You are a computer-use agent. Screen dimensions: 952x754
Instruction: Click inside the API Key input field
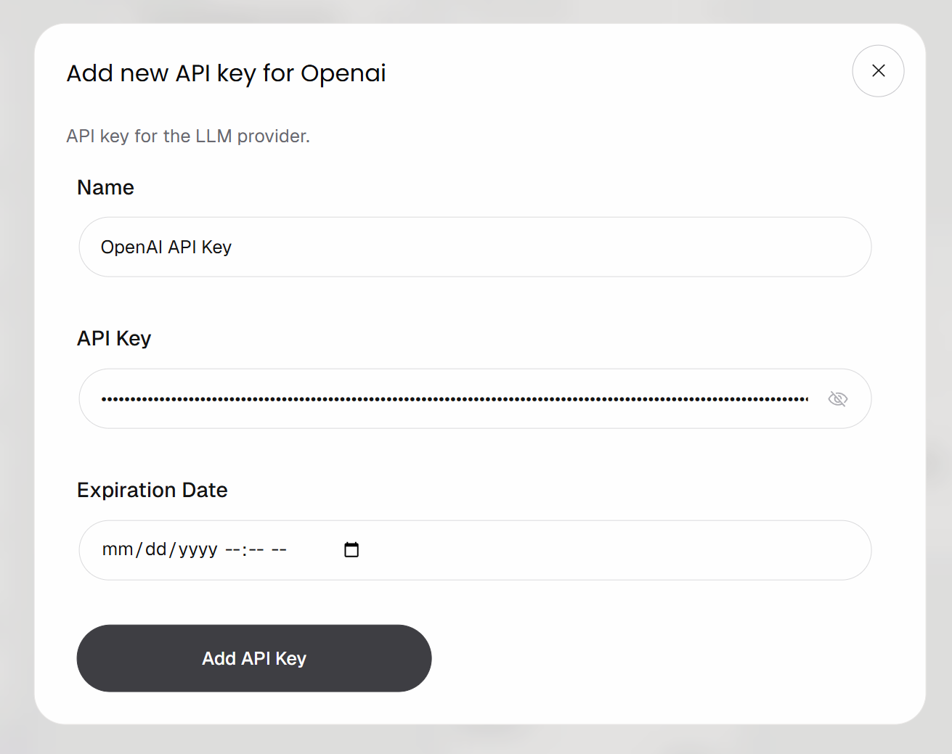point(436,398)
